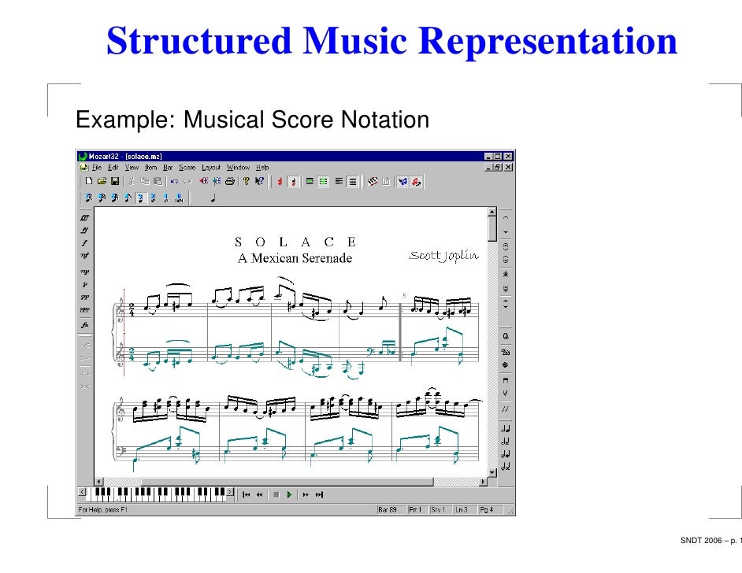Click the up-down arrows icon in right palette

point(506,304)
